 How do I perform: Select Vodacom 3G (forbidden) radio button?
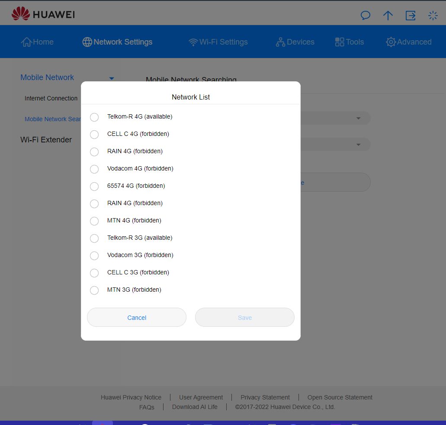pyautogui.click(x=94, y=256)
